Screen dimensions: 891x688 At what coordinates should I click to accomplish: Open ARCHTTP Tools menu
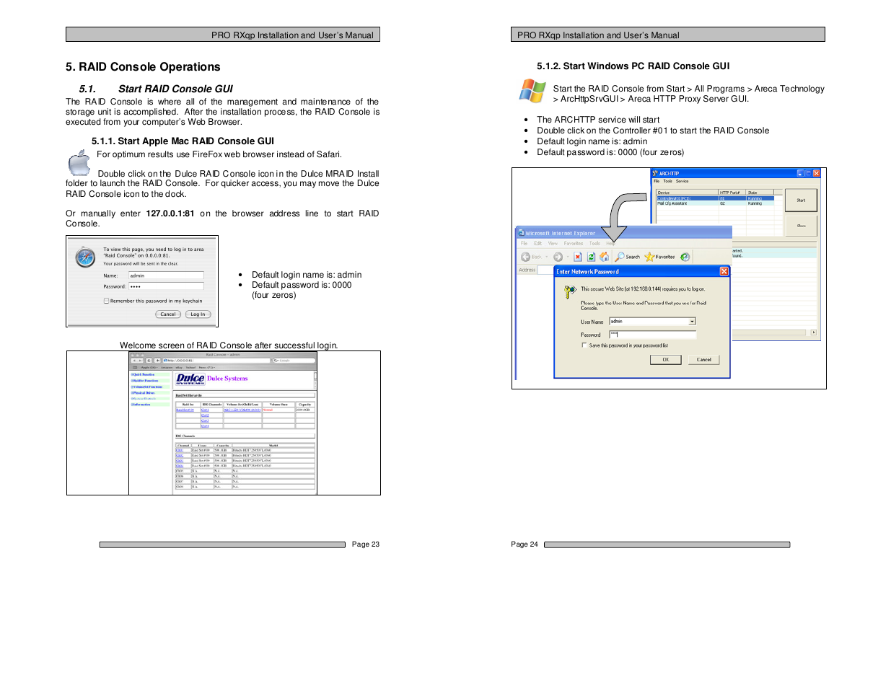[x=668, y=181]
